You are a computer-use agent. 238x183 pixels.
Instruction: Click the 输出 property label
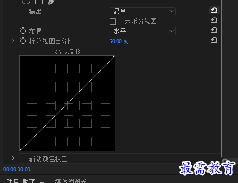pos(36,11)
